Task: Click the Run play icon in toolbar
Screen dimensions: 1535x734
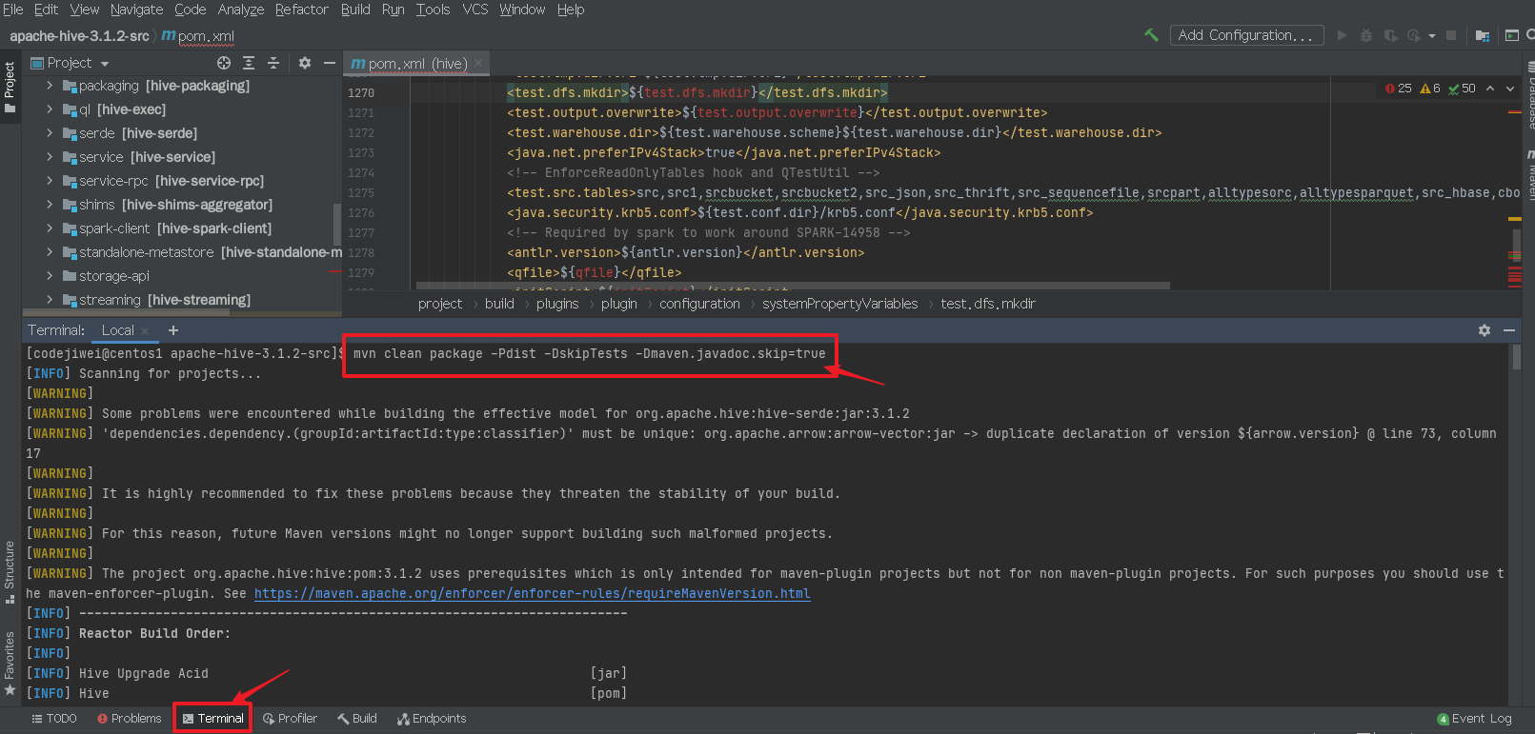Action: click(x=1342, y=35)
